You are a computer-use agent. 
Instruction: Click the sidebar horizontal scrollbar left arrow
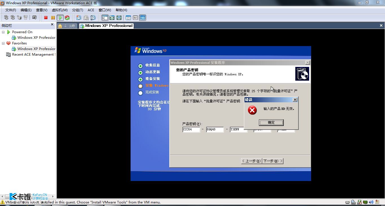pyautogui.click(x=3, y=196)
